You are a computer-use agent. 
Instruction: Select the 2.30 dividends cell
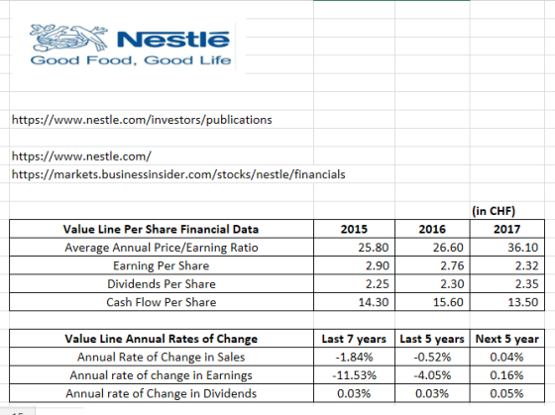pos(432,284)
